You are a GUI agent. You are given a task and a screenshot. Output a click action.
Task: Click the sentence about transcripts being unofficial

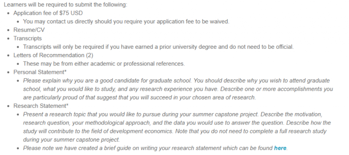(x=158, y=47)
